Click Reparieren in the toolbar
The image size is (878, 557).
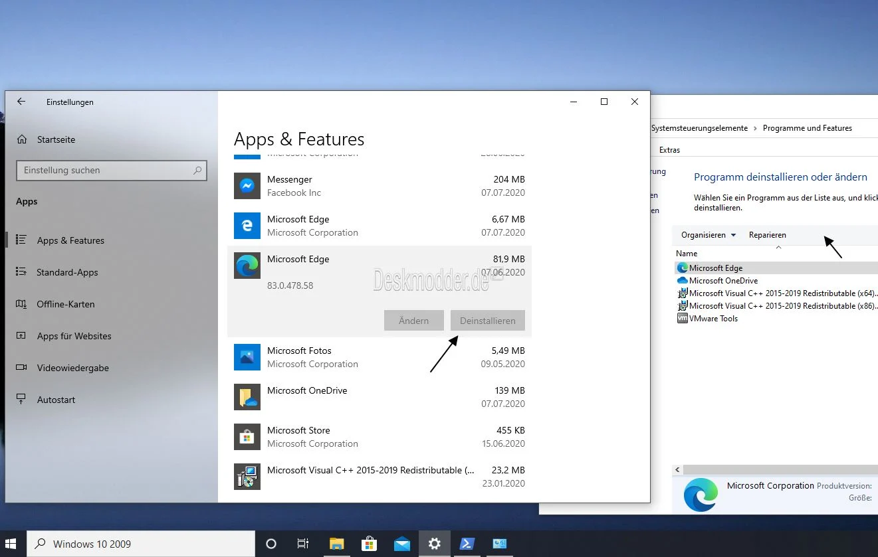click(x=767, y=234)
